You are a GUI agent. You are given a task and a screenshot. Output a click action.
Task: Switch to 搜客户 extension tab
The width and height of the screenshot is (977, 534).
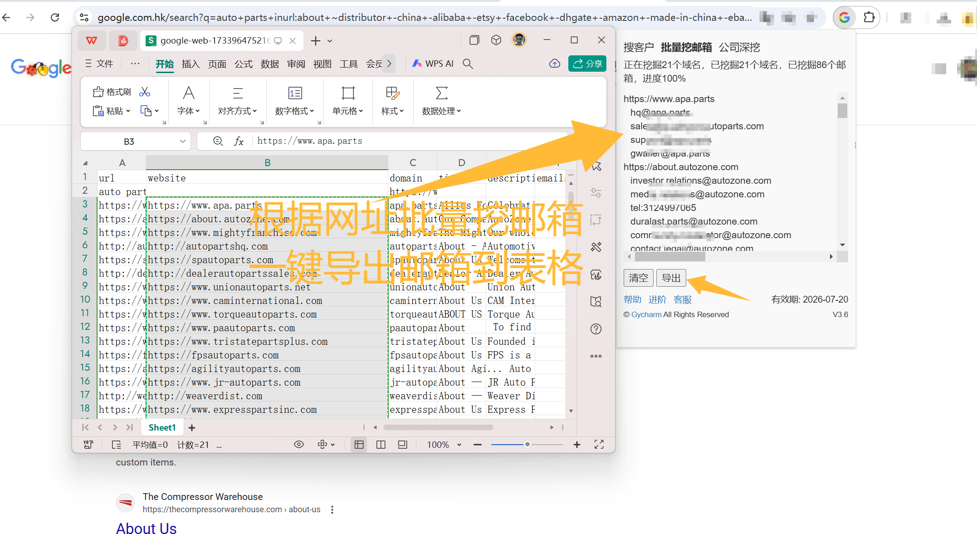coord(639,47)
